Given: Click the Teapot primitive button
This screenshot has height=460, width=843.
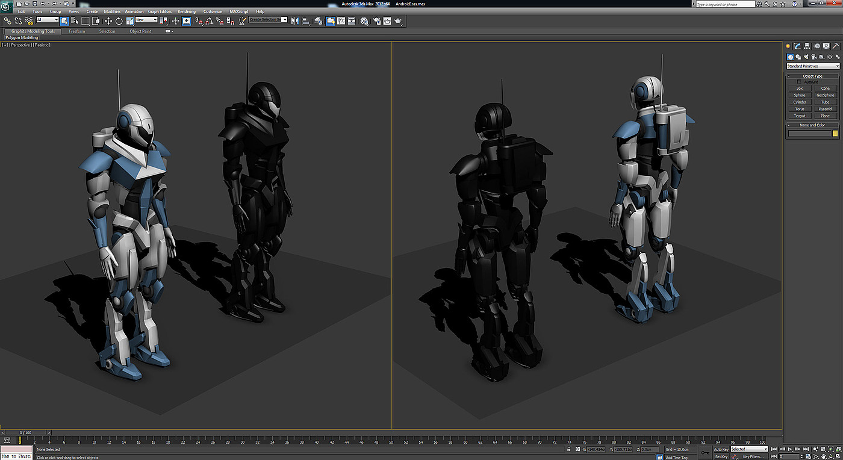Looking at the screenshot, I should pyautogui.click(x=799, y=116).
